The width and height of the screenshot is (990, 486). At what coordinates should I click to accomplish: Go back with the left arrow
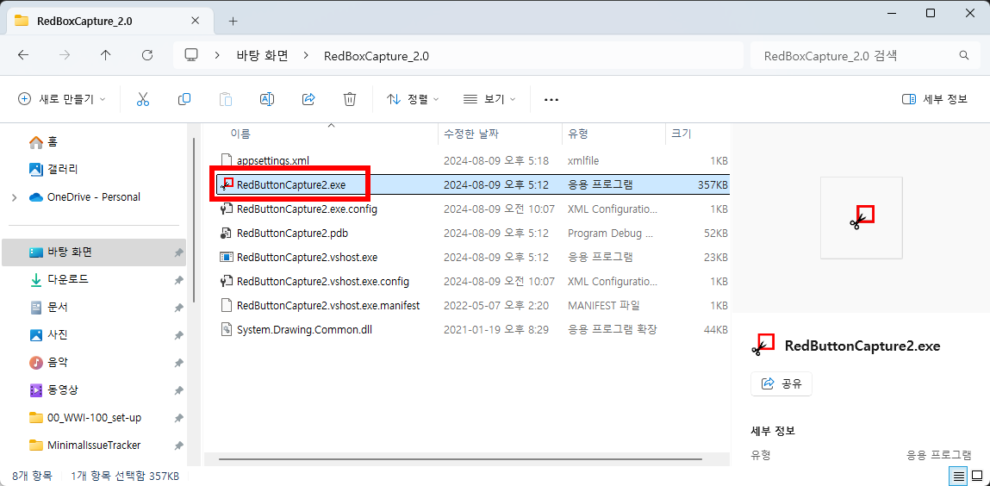pos(23,55)
